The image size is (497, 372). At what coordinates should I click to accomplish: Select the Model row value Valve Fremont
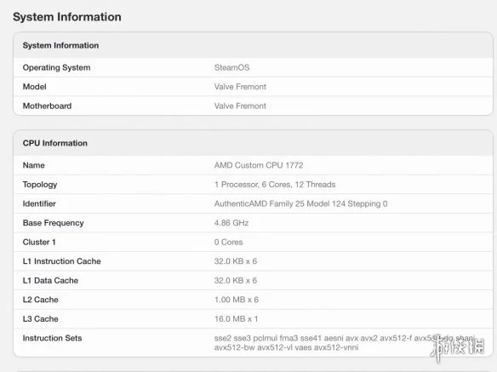point(240,87)
